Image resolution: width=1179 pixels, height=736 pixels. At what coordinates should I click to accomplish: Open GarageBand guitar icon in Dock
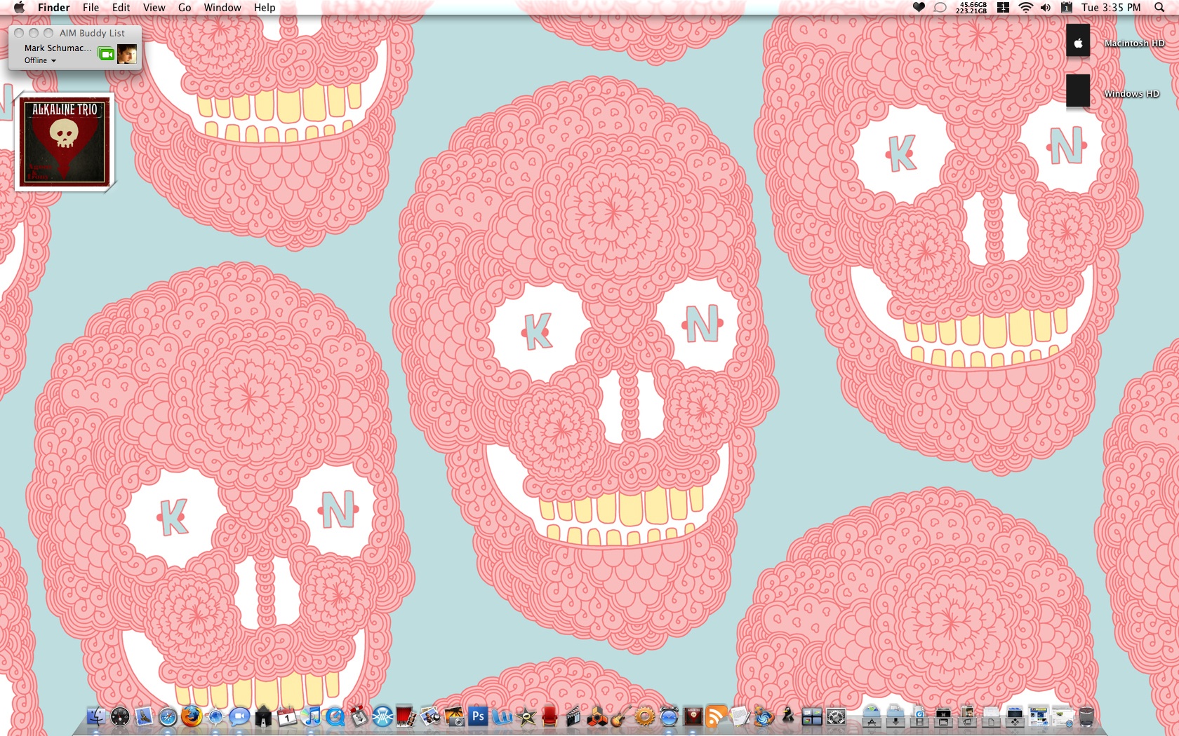point(621,716)
